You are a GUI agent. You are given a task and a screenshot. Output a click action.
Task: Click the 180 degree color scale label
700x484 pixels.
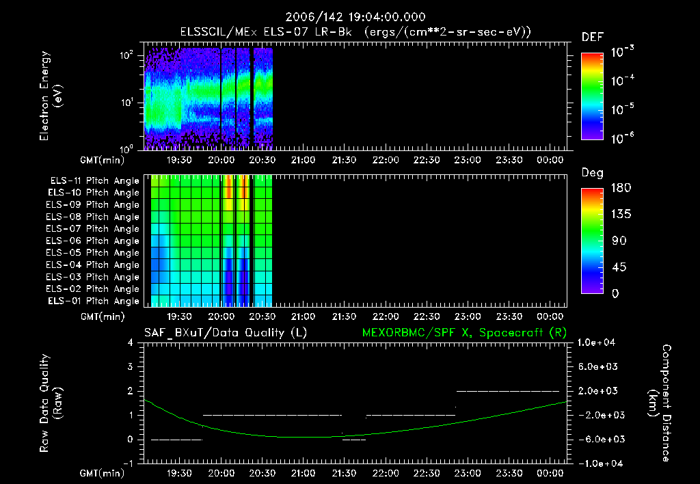pyautogui.click(x=621, y=188)
